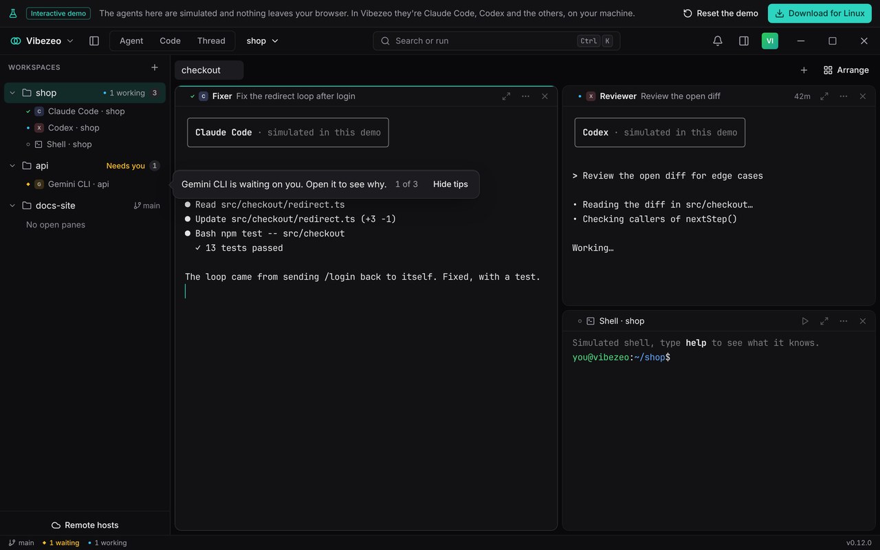Open the Reviewer pane's more options menu
The height and width of the screenshot is (550, 880).
tap(844, 96)
